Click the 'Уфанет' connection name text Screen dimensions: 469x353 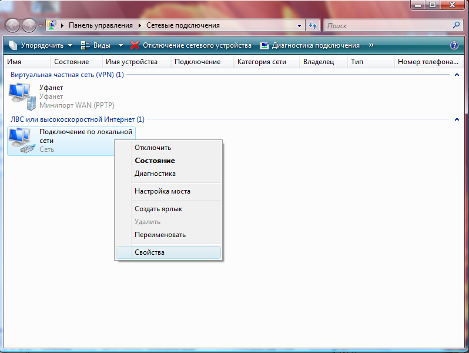coord(51,88)
